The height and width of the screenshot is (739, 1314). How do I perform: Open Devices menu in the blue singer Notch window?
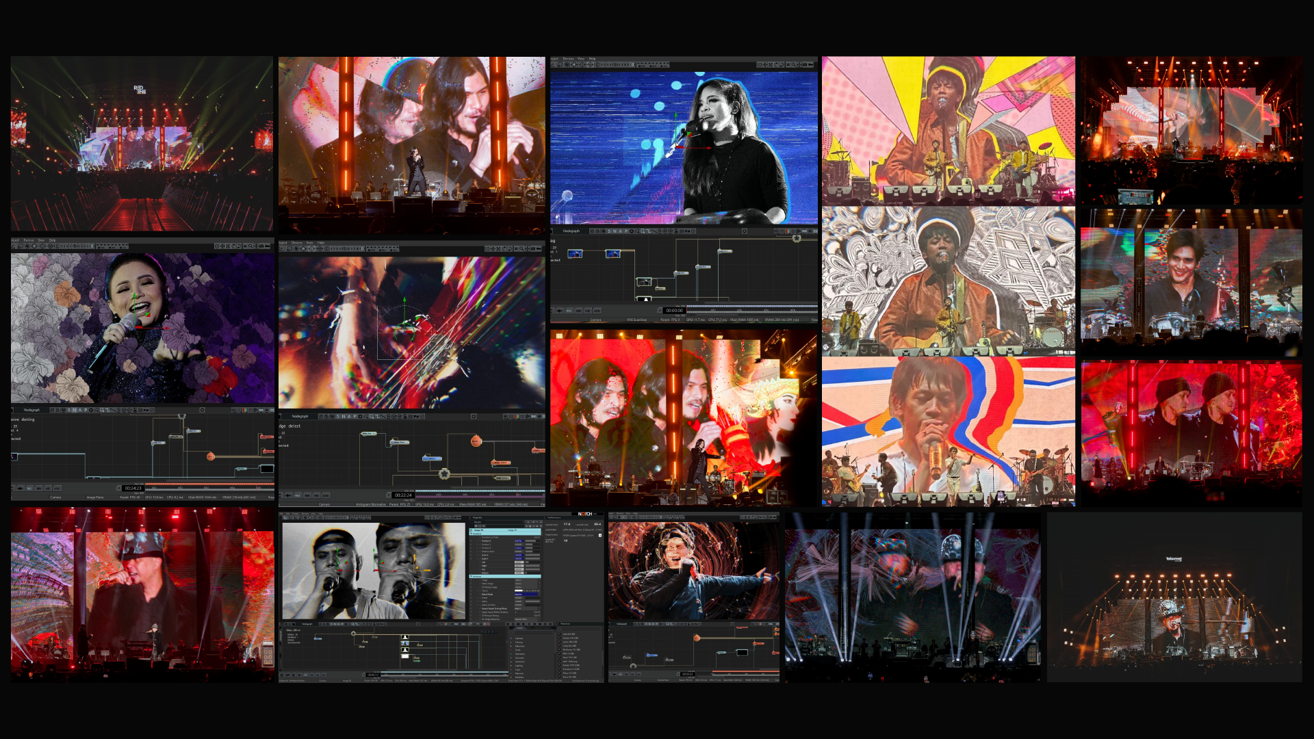(568, 59)
